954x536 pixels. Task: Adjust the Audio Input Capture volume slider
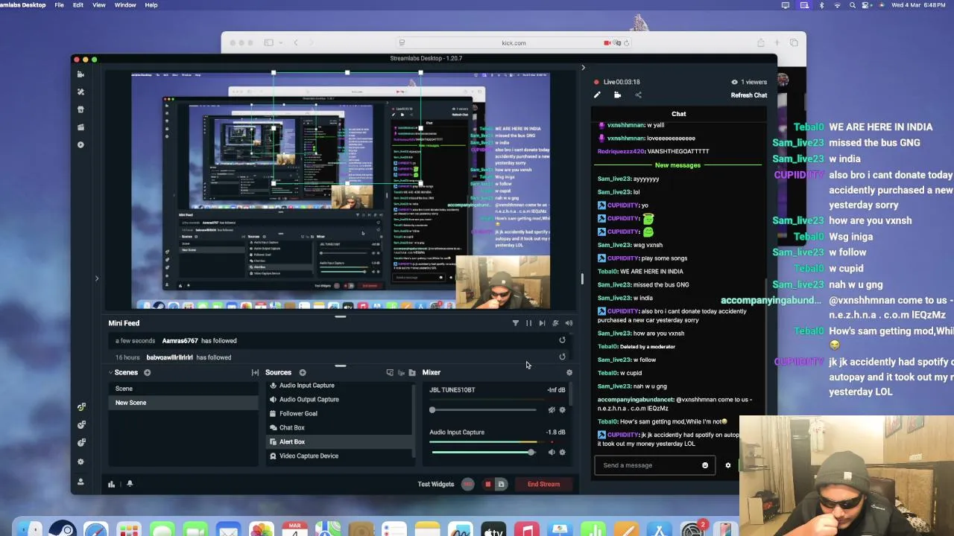[483, 452]
